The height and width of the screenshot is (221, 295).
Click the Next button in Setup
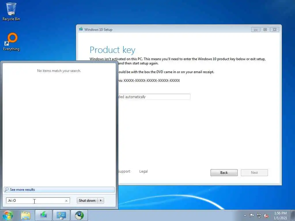[x=254, y=173]
